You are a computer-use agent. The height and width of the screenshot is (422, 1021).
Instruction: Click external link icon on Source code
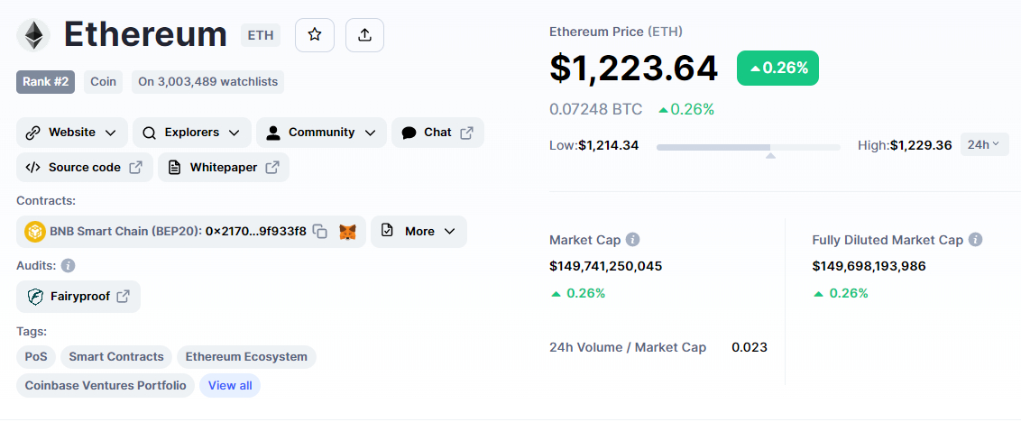135,168
